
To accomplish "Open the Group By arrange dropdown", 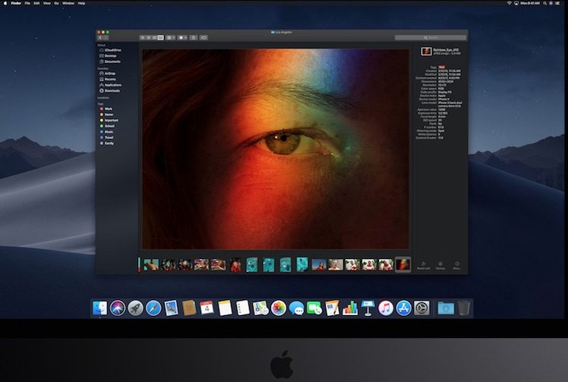I will click(x=171, y=37).
